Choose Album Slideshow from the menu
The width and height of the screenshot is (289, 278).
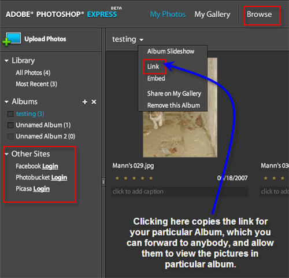click(x=171, y=52)
